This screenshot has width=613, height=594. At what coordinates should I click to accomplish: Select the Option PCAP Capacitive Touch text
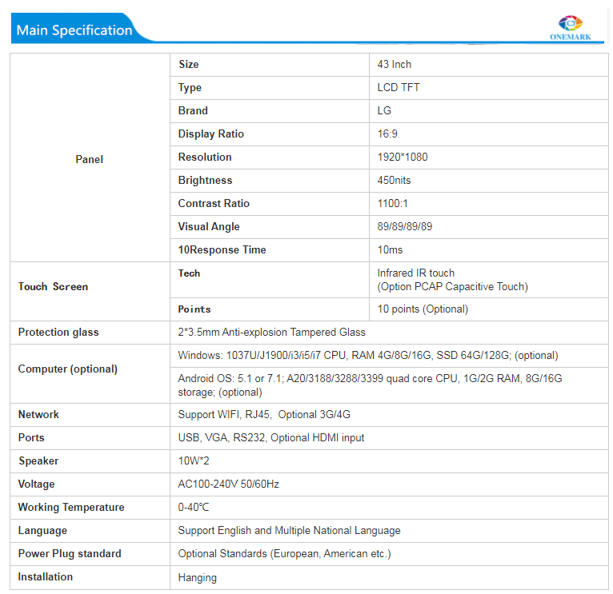pyautogui.click(x=452, y=287)
